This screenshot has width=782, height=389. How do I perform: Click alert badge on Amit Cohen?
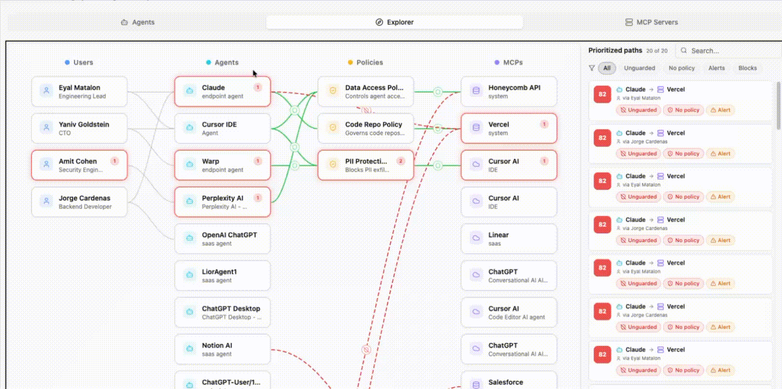point(115,161)
